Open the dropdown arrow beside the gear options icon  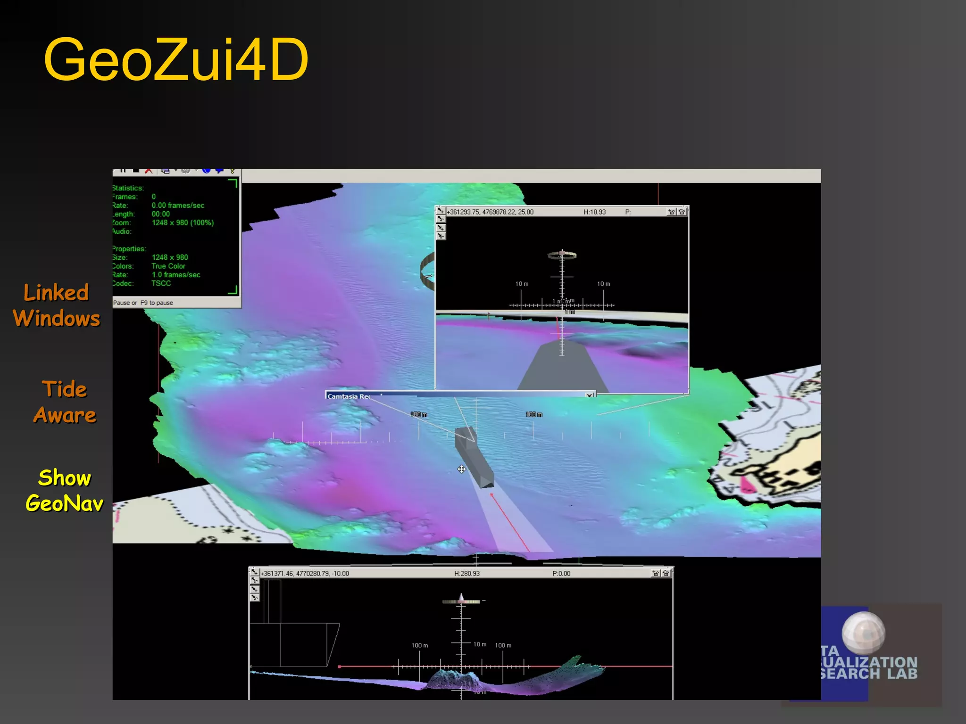coord(196,171)
